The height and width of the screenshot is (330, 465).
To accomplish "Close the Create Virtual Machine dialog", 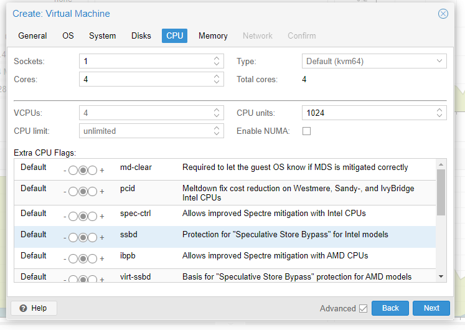I will (443, 14).
